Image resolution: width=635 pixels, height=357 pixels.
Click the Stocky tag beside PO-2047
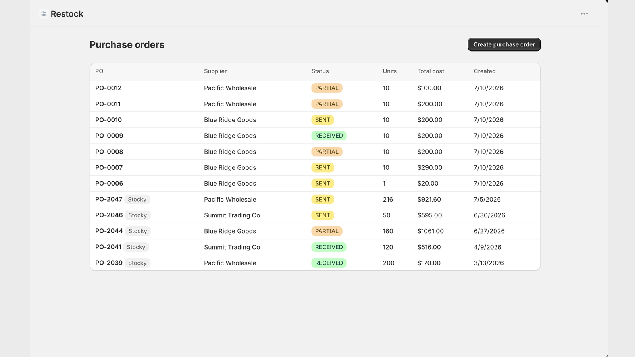pyautogui.click(x=137, y=200)
